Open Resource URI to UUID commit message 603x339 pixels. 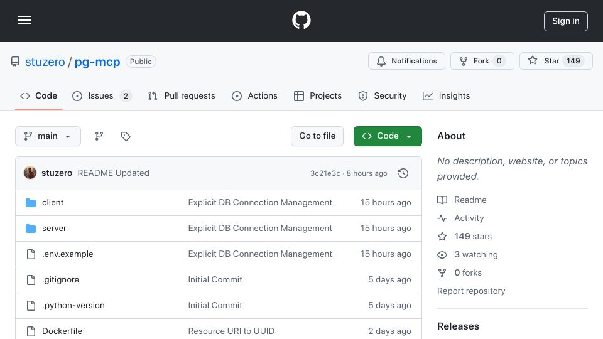click(231, 331)
